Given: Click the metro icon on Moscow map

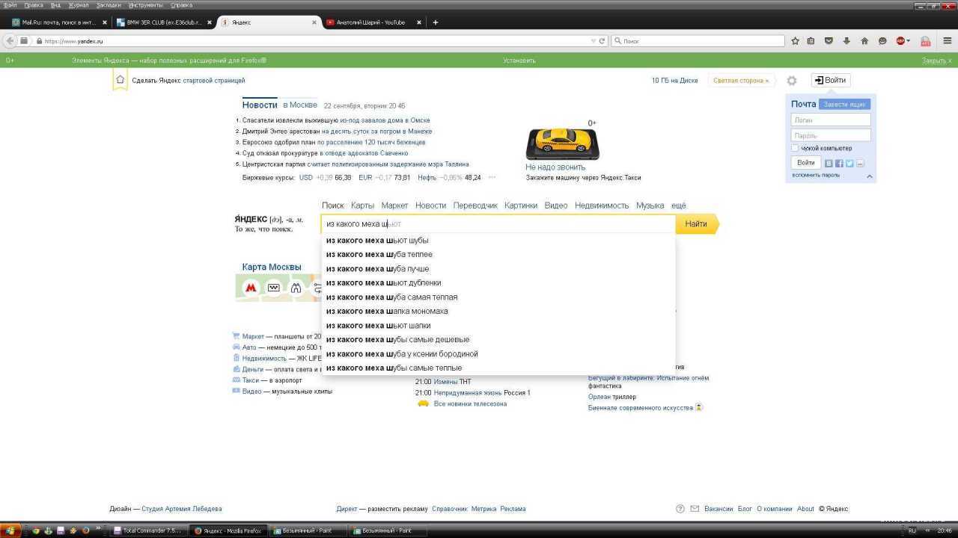Looking at the screenshot, I should tap(251, 288).
